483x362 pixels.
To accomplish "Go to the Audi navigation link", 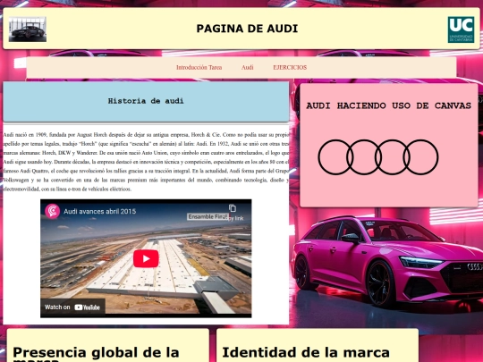I will (x=248, y=67).
